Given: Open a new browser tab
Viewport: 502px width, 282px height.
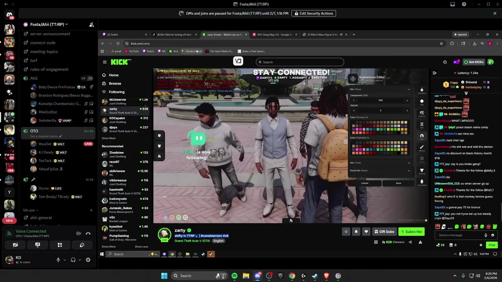Looking at the screenshot, I should [x=354, y=34].
